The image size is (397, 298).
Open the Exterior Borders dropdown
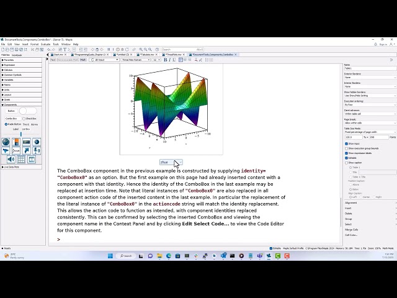[x=370, y=77]
